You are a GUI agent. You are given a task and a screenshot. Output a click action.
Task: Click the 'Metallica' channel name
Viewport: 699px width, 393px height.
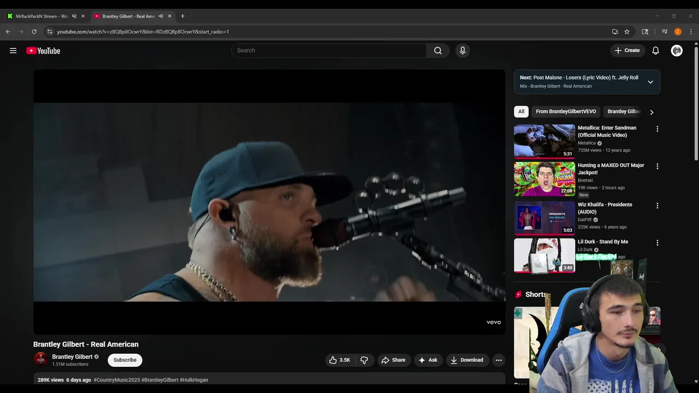(587, 143)
